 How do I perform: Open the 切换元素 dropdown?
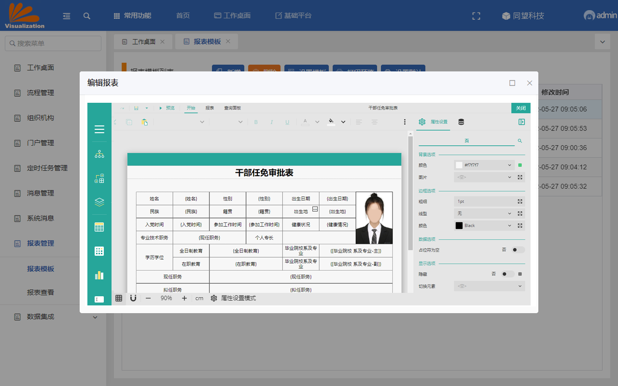[489, 286]
